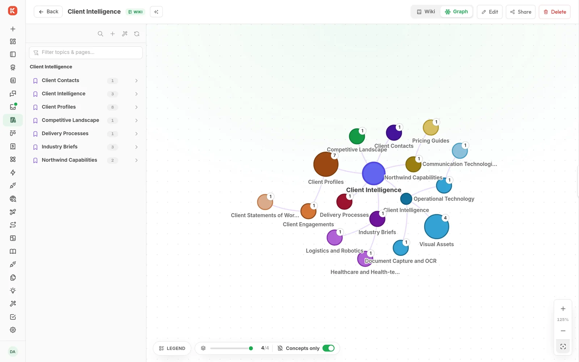Click the fit-to-screen icon in zoom controls

563,346
